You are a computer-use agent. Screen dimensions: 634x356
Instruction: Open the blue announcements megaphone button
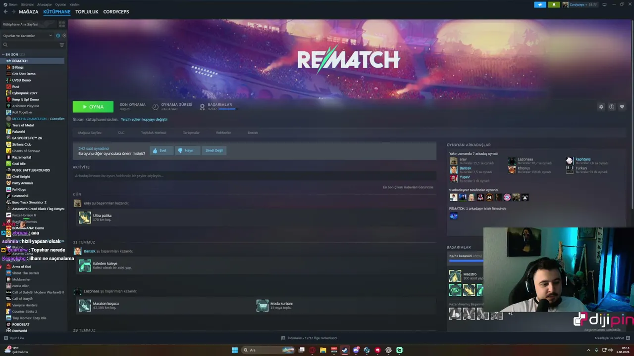[x=540, y=4]
